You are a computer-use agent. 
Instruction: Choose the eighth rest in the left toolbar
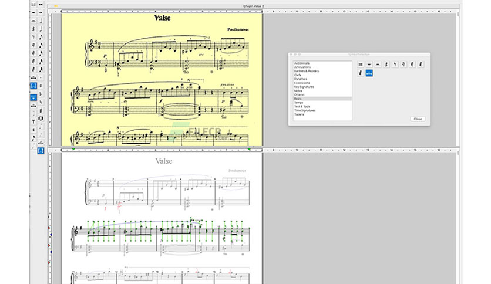point(33,37)
